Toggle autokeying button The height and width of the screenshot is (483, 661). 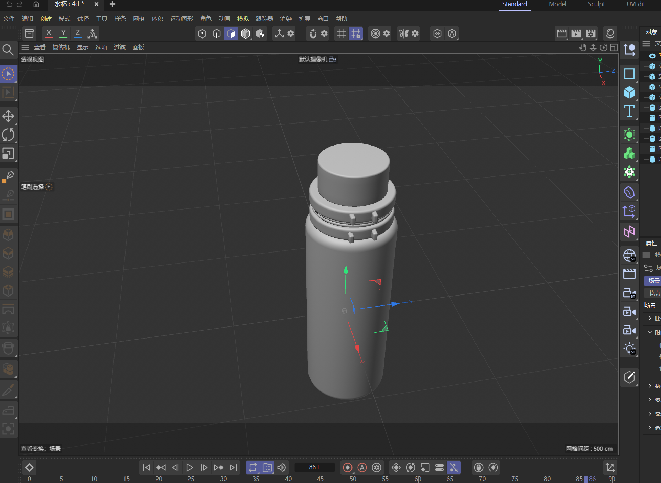[x=362, y=468]
